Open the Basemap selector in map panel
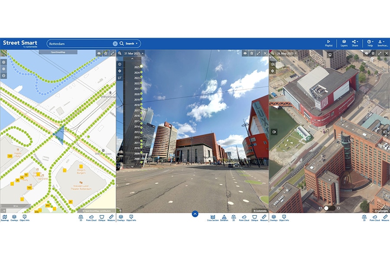The width and height of the screenshot is (390, 260). (5, 218)
